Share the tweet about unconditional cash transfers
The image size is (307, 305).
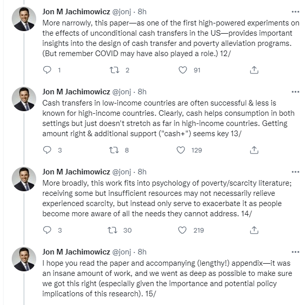(254, 70)
